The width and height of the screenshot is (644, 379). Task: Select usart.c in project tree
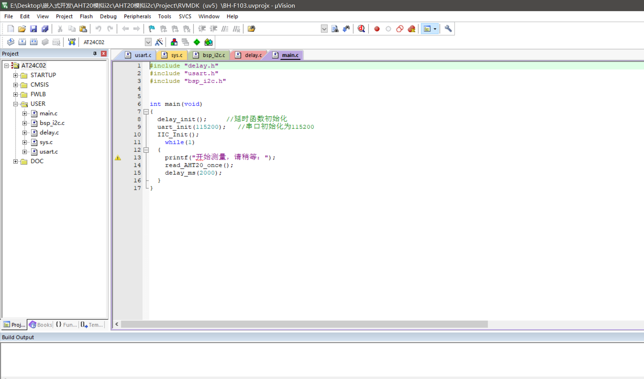49,152
